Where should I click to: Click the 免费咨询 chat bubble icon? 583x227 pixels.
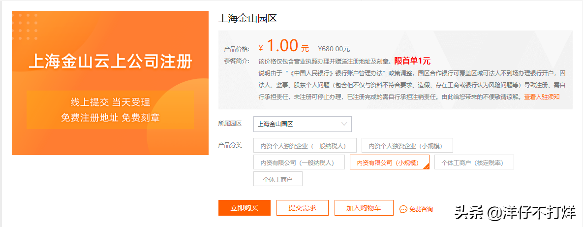point(403,209)
